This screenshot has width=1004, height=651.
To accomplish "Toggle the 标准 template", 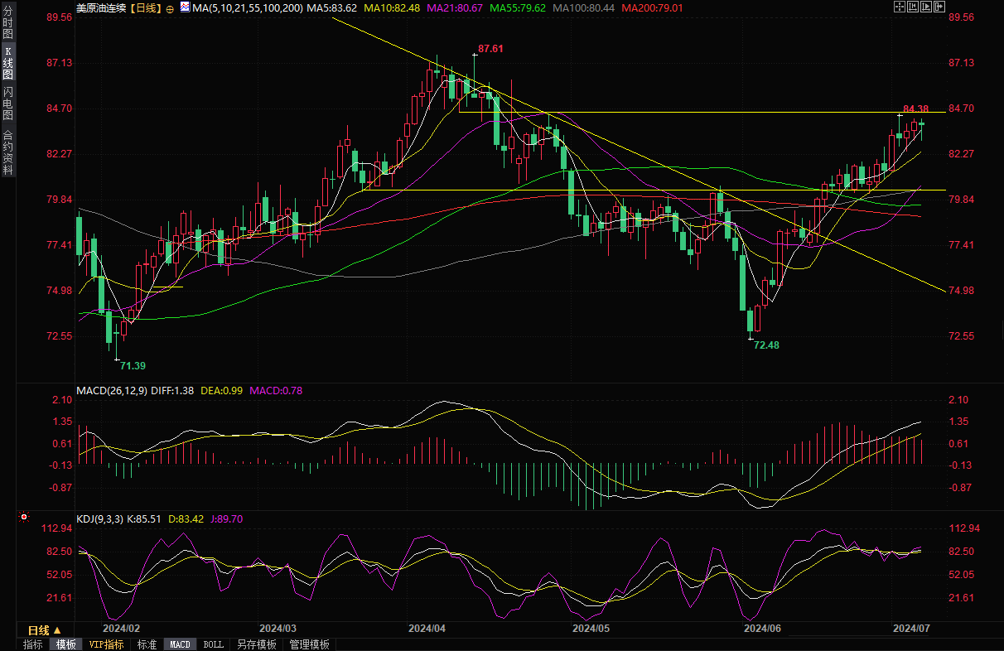I will click(x=147, y=644).
